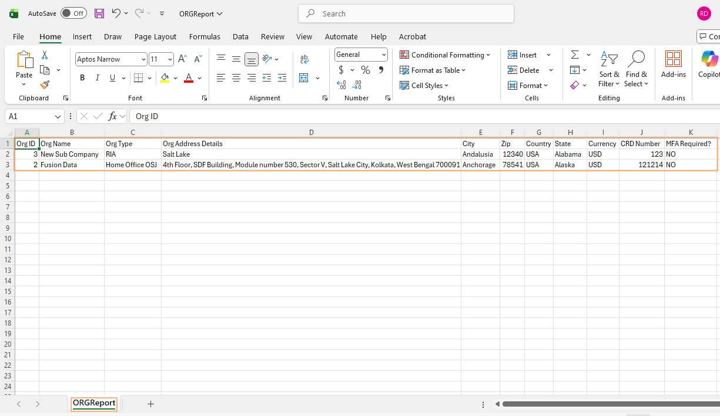Viewport: 720px width, 416px height.
Task: Increase decimal places with Increase Decimal icon
Action: click(341, 85)
